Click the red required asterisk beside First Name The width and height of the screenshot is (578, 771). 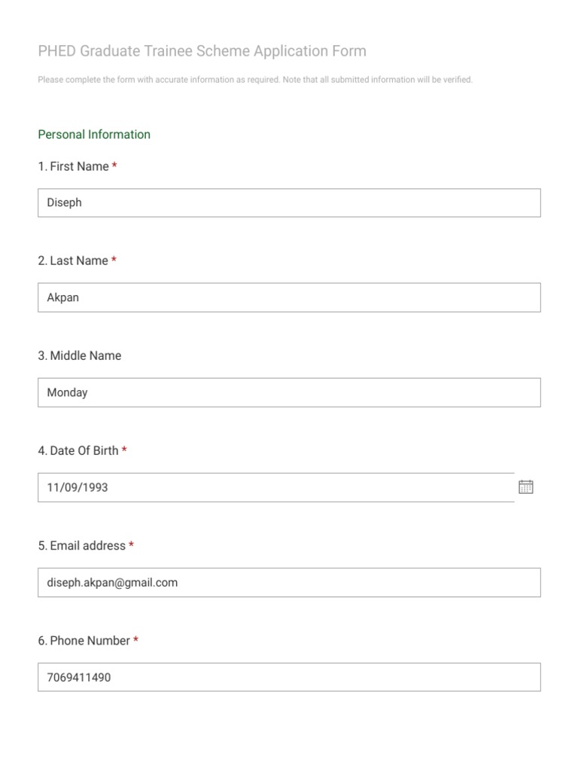(x=114, y=165)
